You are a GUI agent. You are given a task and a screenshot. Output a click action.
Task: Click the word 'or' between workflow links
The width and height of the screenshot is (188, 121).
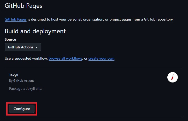coord(85,59)
